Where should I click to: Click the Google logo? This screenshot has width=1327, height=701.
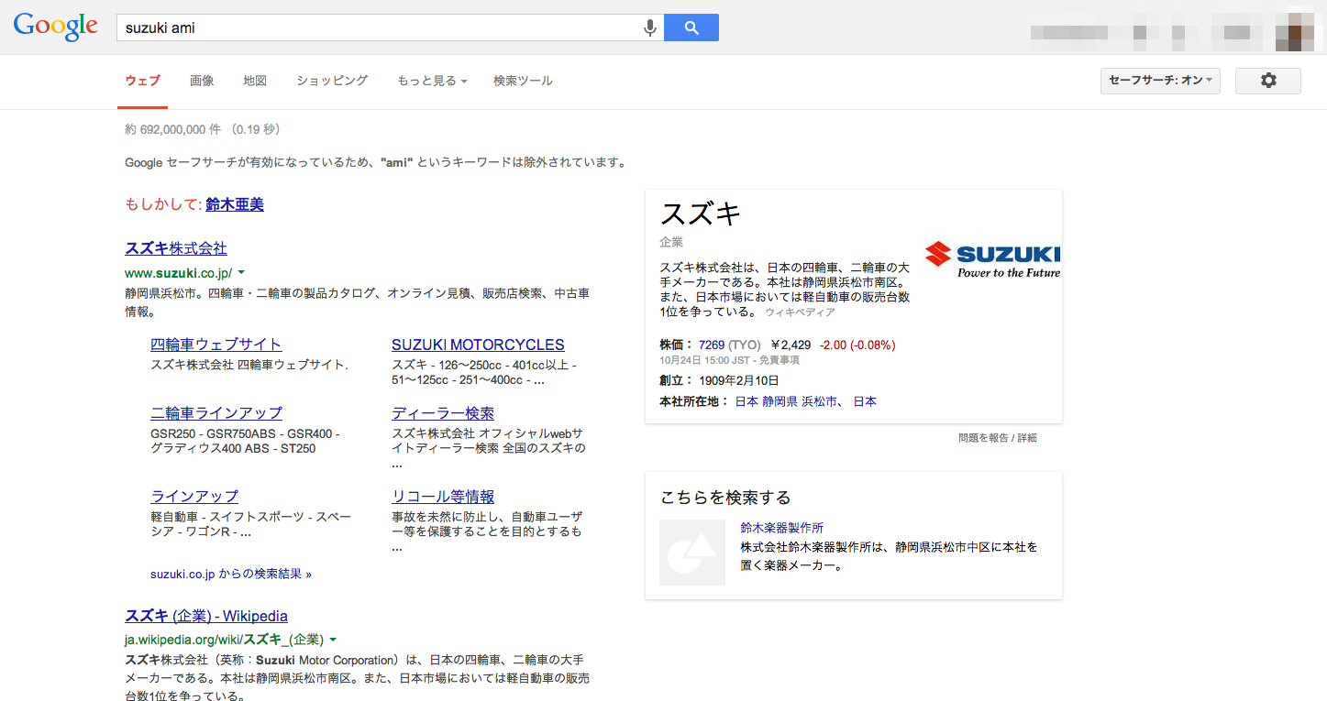point(56,27)
